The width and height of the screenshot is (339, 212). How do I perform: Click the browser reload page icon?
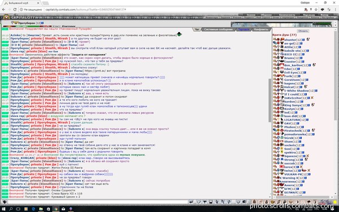[x=15, y=10]
